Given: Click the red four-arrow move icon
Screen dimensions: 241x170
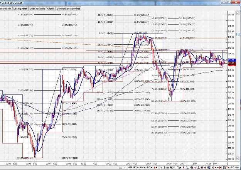Looking at the screenshot, I should coord(220,167).
